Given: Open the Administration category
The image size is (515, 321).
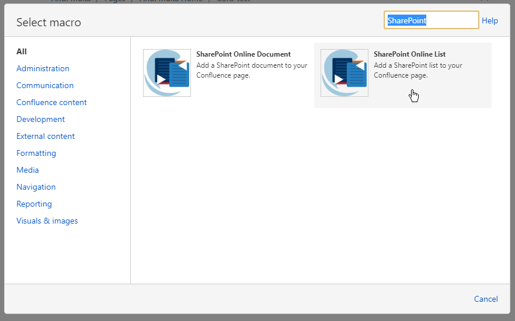Looking at the screenshot, I should [x=43, y=68].
